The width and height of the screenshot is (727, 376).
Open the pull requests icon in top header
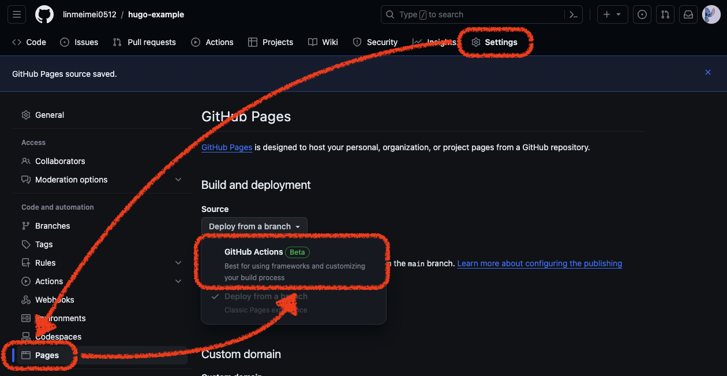coord(665,14)
